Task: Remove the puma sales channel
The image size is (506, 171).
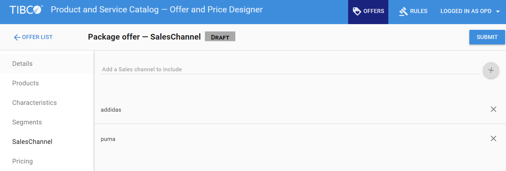Action: pyautogui.click(x=493, y=138)
